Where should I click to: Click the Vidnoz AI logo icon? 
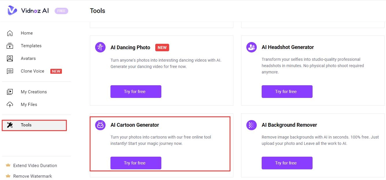(12, 11)
